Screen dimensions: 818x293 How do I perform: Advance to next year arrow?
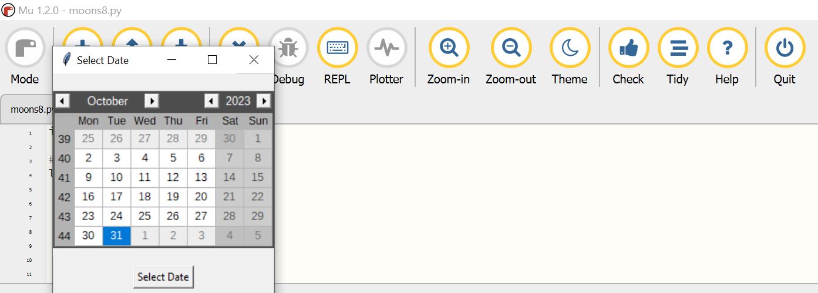(264, 101)
